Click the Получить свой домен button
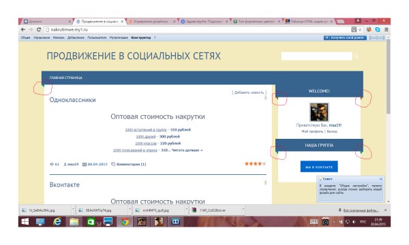The image size is (409, 245). pos(345,37)
